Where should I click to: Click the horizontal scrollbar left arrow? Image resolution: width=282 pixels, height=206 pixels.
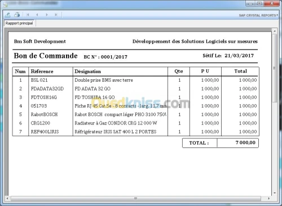tap(7, 198)
